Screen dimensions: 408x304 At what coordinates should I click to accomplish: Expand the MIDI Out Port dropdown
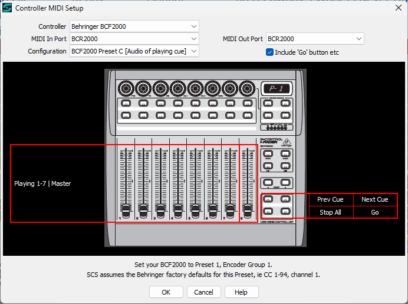tap(315, 39)
